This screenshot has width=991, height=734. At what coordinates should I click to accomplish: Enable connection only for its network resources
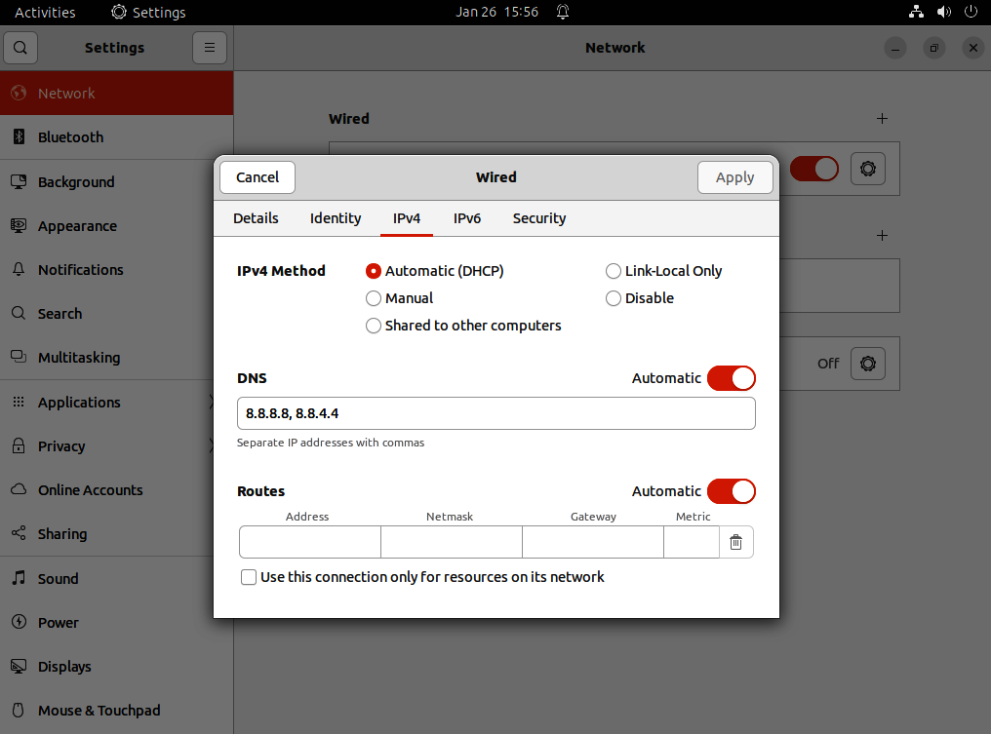coord(249,577)
